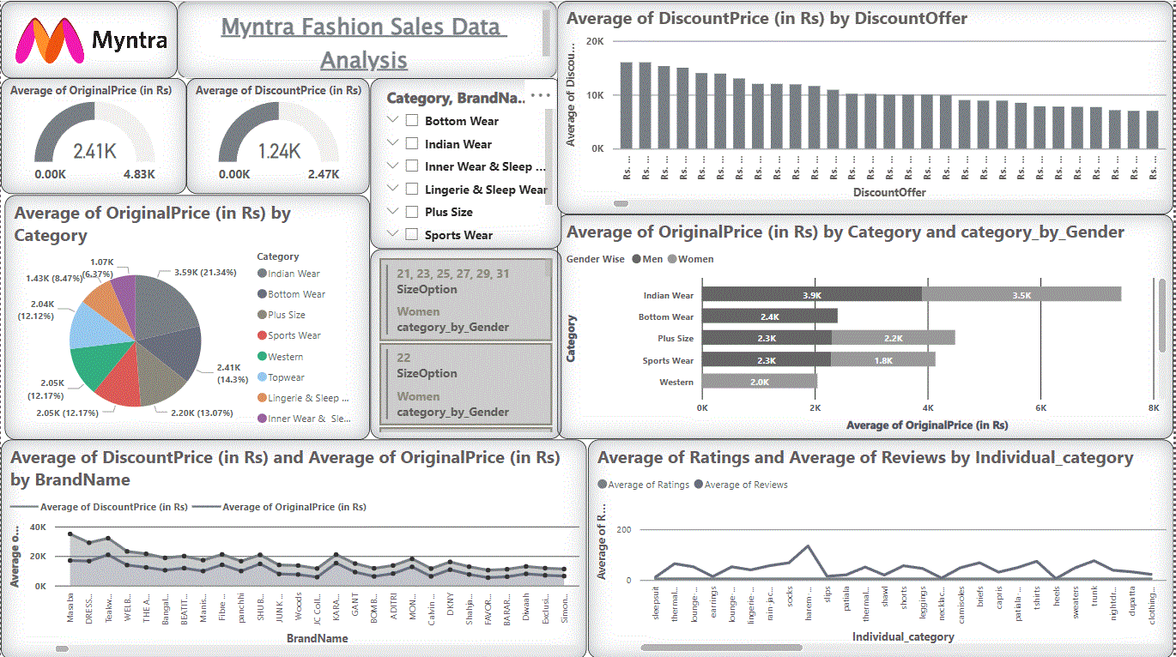Click the Indian Wear Men bar segment
This screenshot has width=1176, height=657.
pos(811,294)
